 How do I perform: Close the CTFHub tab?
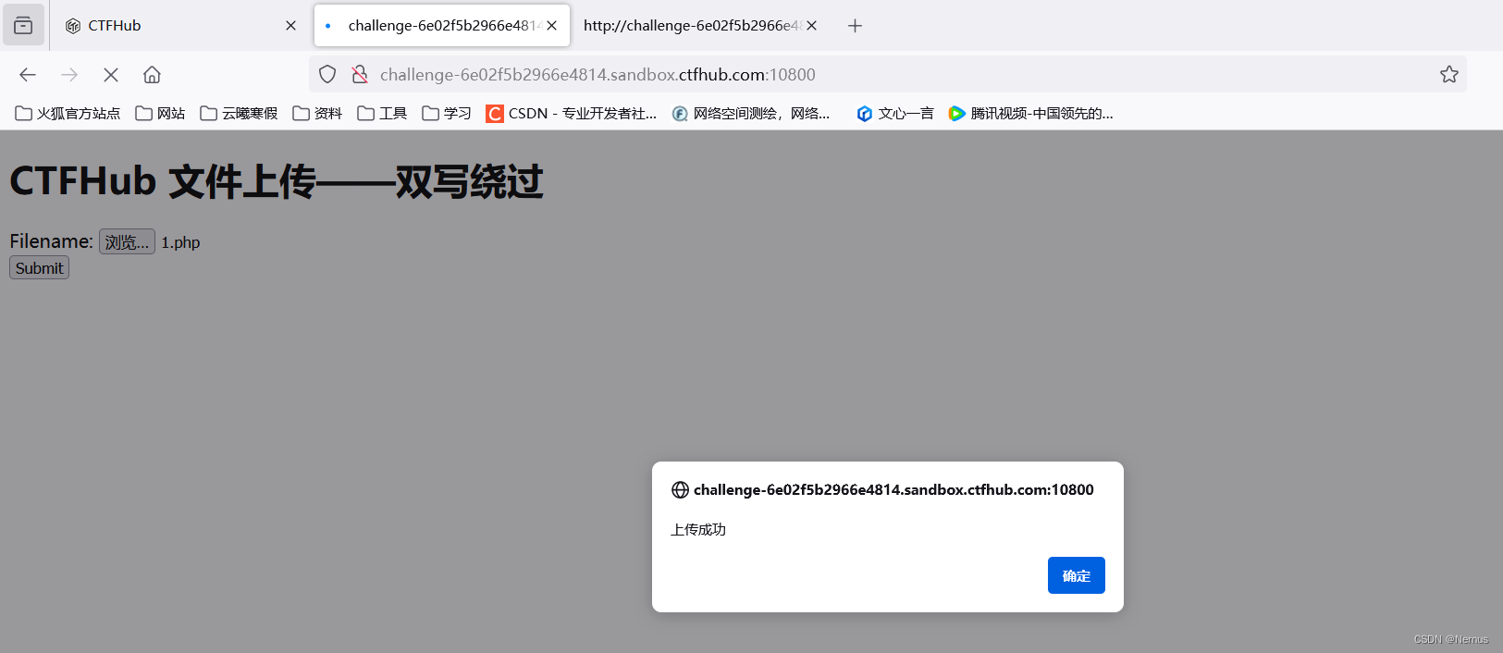pos(290,26)
